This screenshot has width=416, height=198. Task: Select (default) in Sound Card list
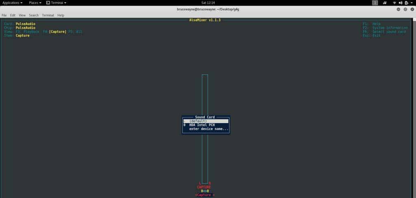pos(206,121)
